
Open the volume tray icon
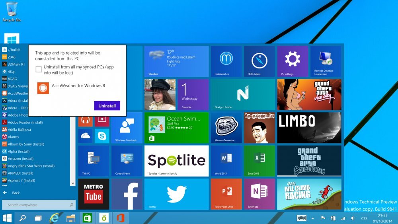point(353,218)
